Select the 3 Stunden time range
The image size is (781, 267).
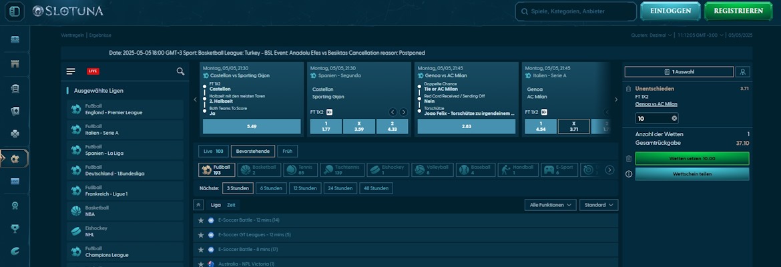pos(238,188)
